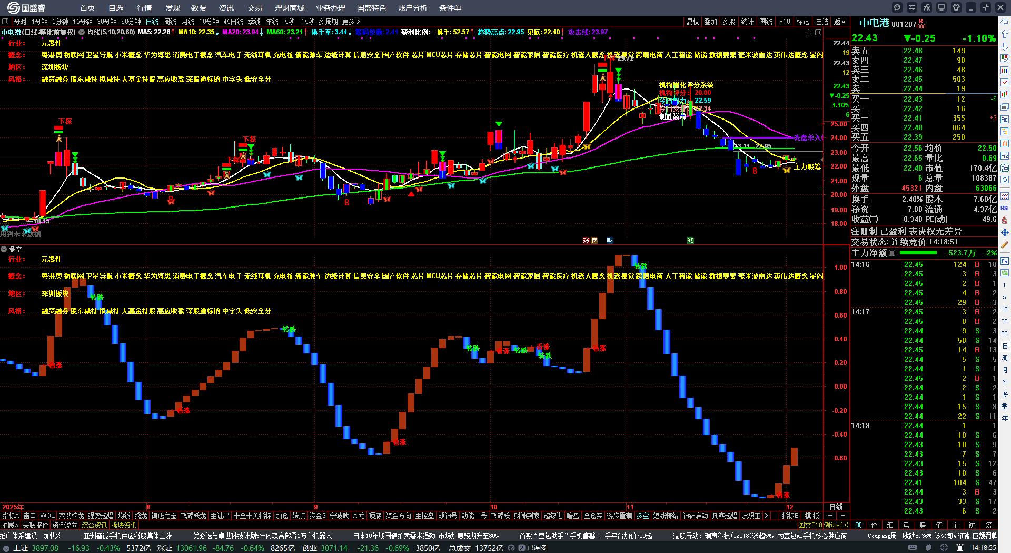Screen dimensions: 1011x553
Task: Open the fx formula manager icon
Action: 927,7
